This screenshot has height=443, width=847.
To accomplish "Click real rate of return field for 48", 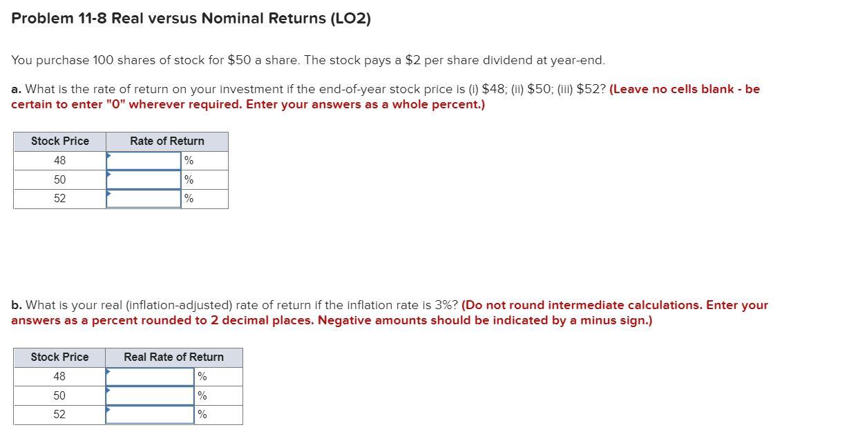I will point(151,377).
